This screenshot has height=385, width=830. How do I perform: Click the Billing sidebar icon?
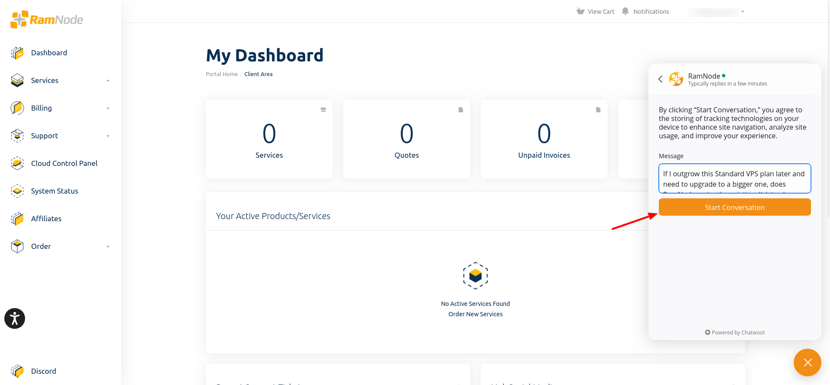click(17, 108)
